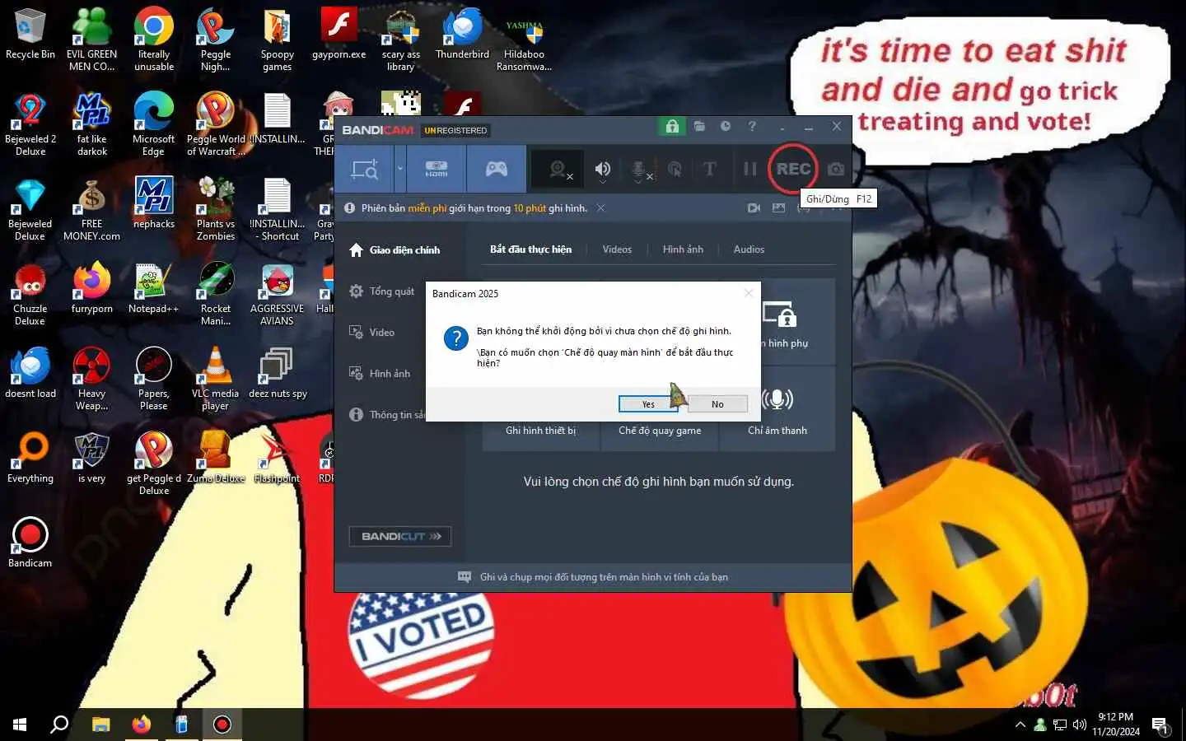1186x741 pixels.
Task: Select Chế độ quay game mode
Action: pyautogui.click(x=660, y=431)
